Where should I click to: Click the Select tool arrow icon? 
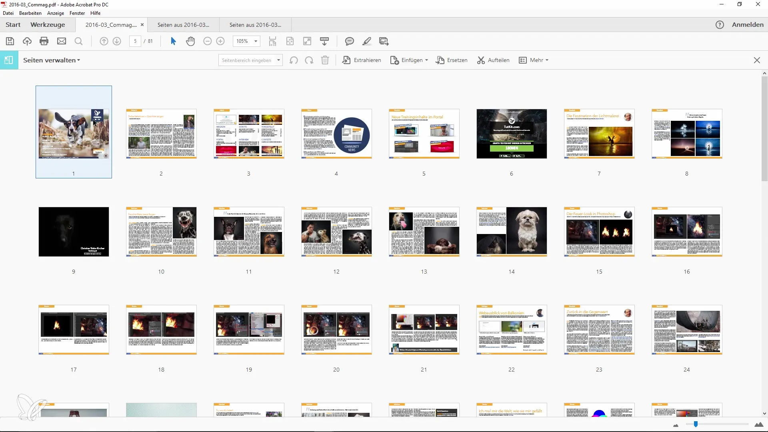coord(174,41)
